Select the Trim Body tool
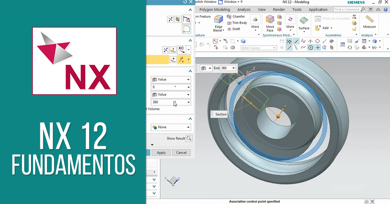 point(237,22)
